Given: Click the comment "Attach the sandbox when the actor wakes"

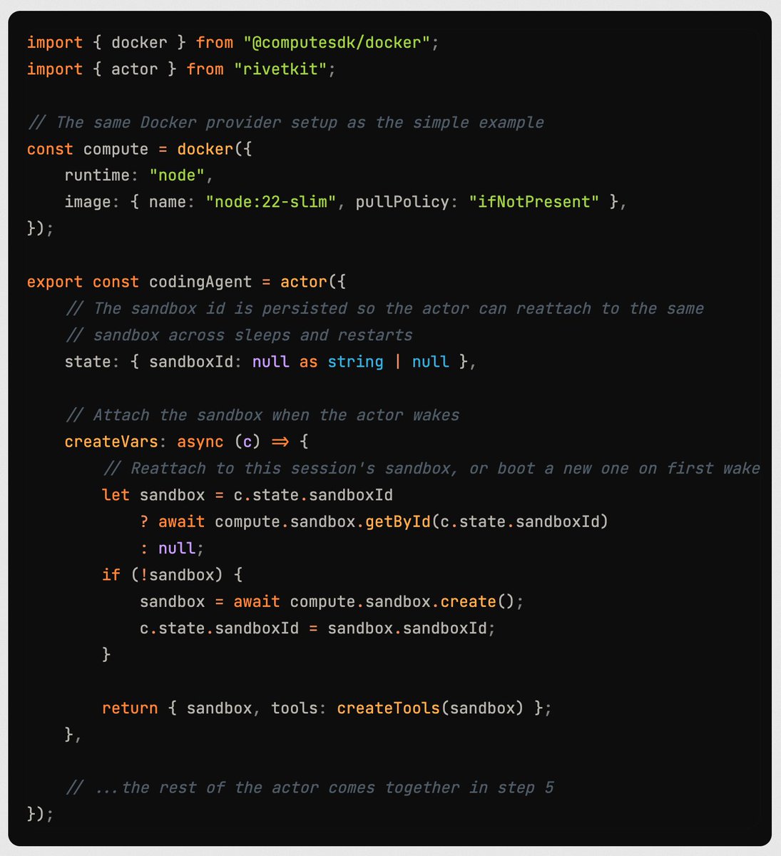Looking at the screenshot, I should click(262, 415).
